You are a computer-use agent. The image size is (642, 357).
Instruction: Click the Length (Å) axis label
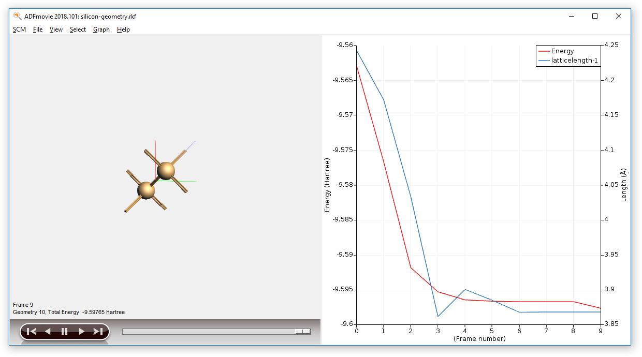click(x=624, y=185)
